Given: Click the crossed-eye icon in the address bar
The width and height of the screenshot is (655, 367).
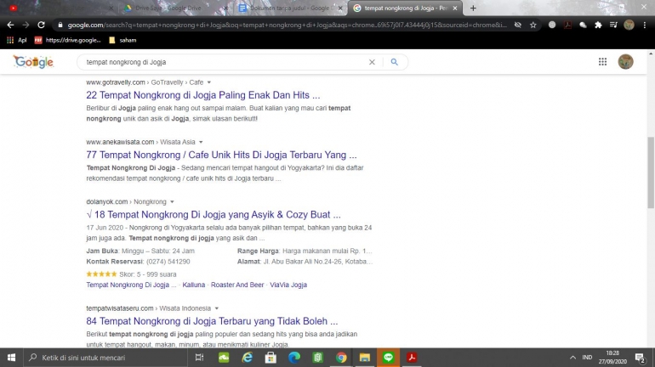Looking at the screenshot, I should [517, 25].
